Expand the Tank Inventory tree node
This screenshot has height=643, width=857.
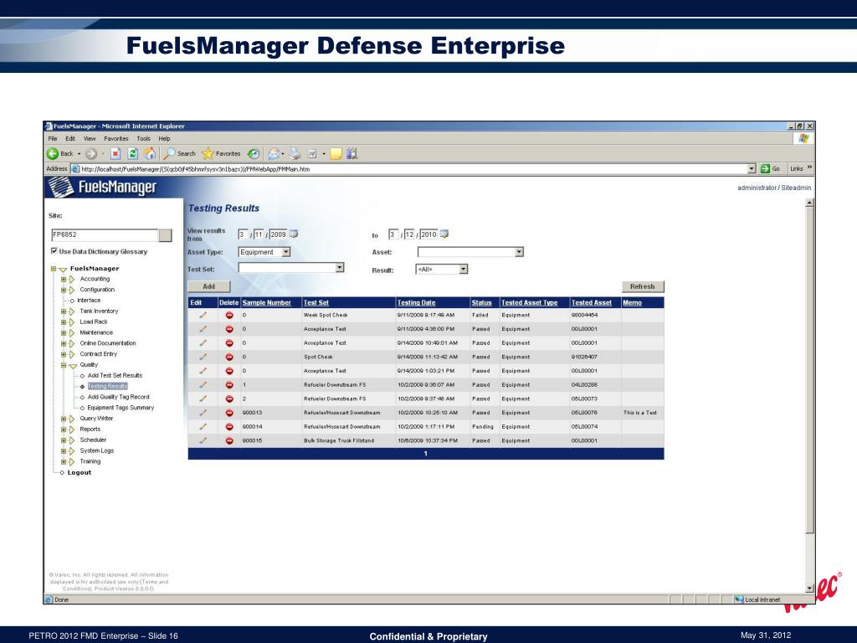click(64, 311)
